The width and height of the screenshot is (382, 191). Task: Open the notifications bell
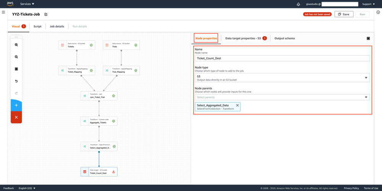[298, 4]
